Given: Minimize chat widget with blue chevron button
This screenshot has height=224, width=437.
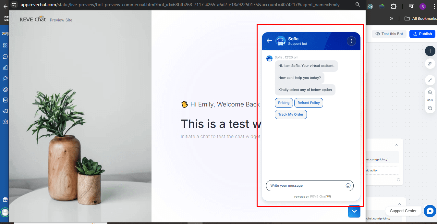Looking at the screenshot, I should tap(354, 211).
